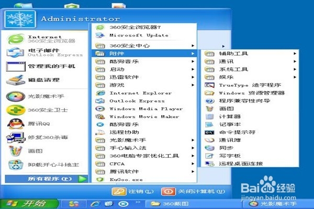Viewport: 314px width, 209px height.
Task: Click the Outlook Express 电子邮件 icon
Action: (x=16, y=53)
